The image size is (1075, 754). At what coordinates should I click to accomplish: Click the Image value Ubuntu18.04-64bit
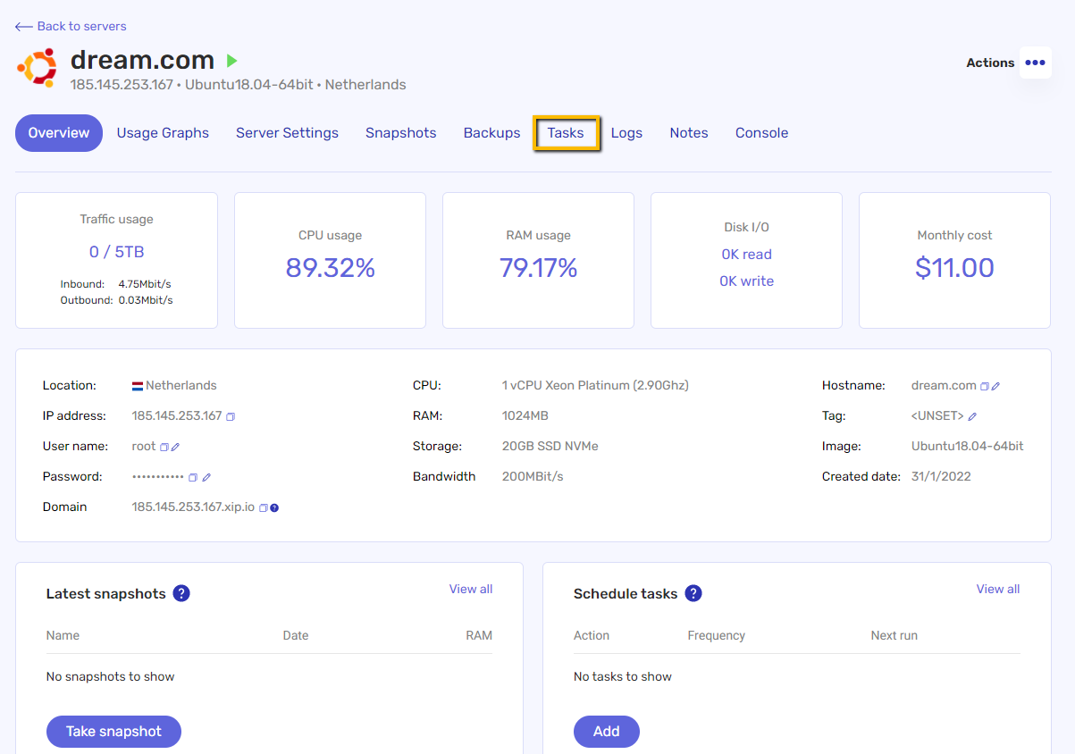968,447
